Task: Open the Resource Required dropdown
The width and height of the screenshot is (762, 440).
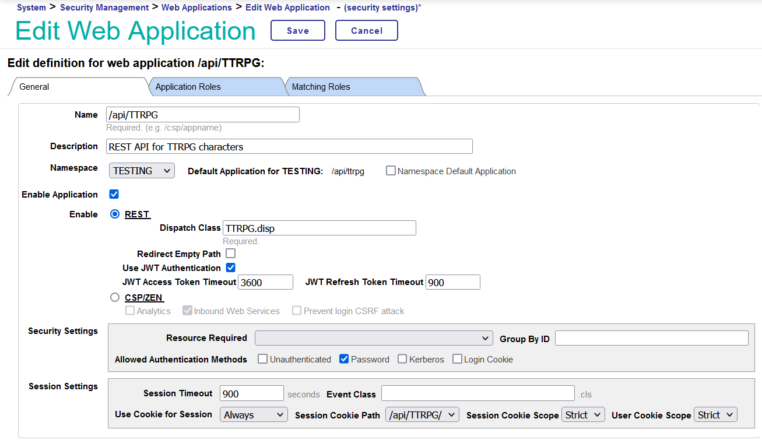Action: [373, 337]
